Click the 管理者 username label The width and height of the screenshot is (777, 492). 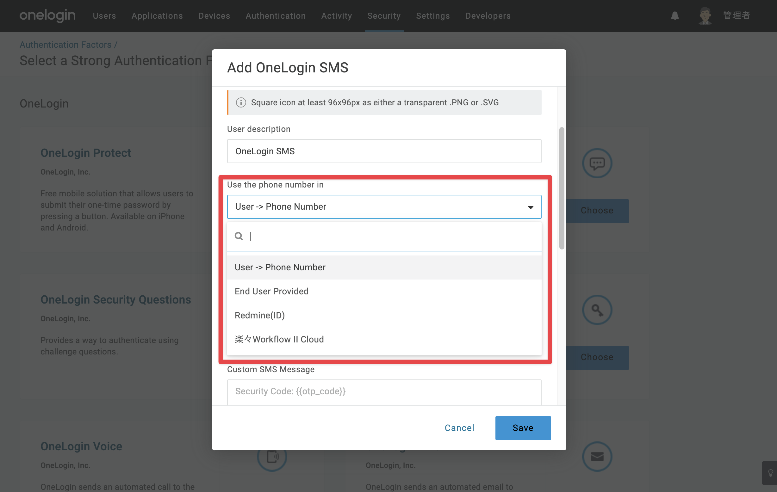point(737,15)
